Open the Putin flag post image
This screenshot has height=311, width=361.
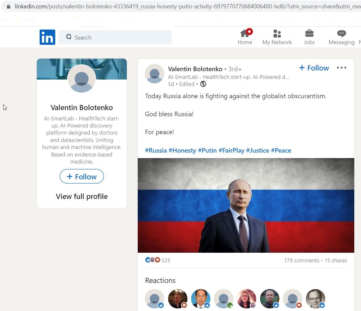(x=246, y=205)
